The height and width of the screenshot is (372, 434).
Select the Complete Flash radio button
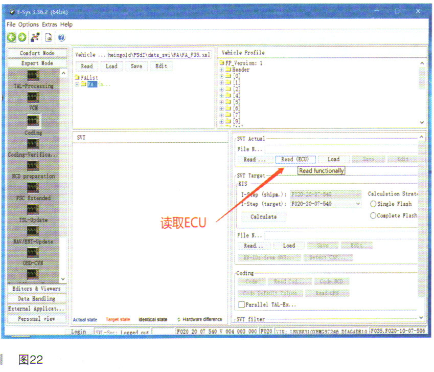(373, 215)
